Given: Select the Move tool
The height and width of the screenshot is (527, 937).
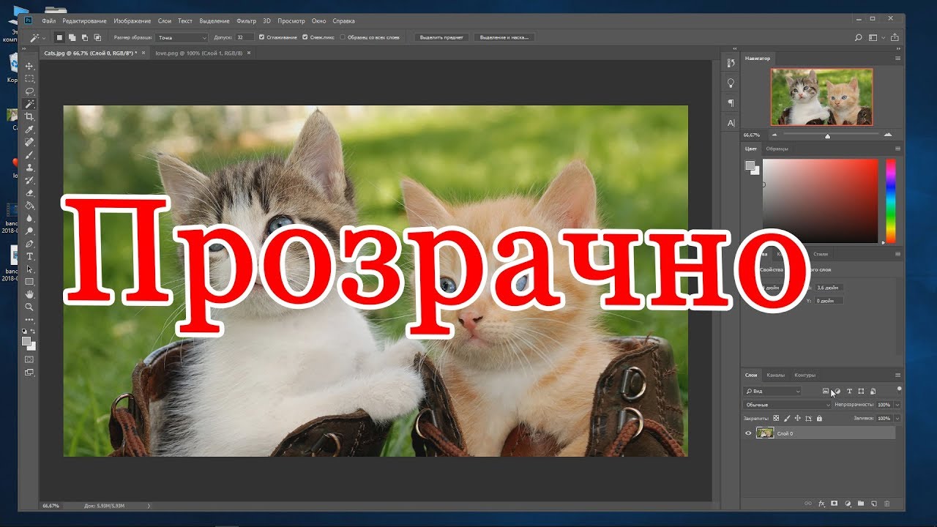Looking at the screenshot, I should (30, 66).
